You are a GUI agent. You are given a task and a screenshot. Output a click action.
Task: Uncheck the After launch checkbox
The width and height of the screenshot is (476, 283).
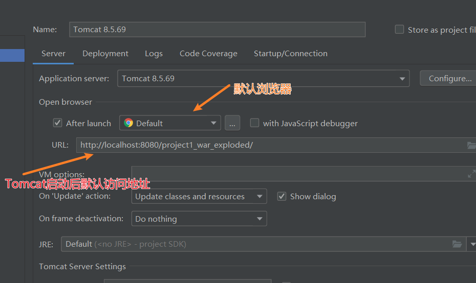coord(58,123)
